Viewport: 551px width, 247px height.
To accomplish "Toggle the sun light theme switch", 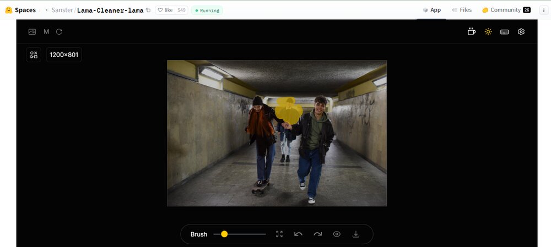I will click(x=488, y=32).
